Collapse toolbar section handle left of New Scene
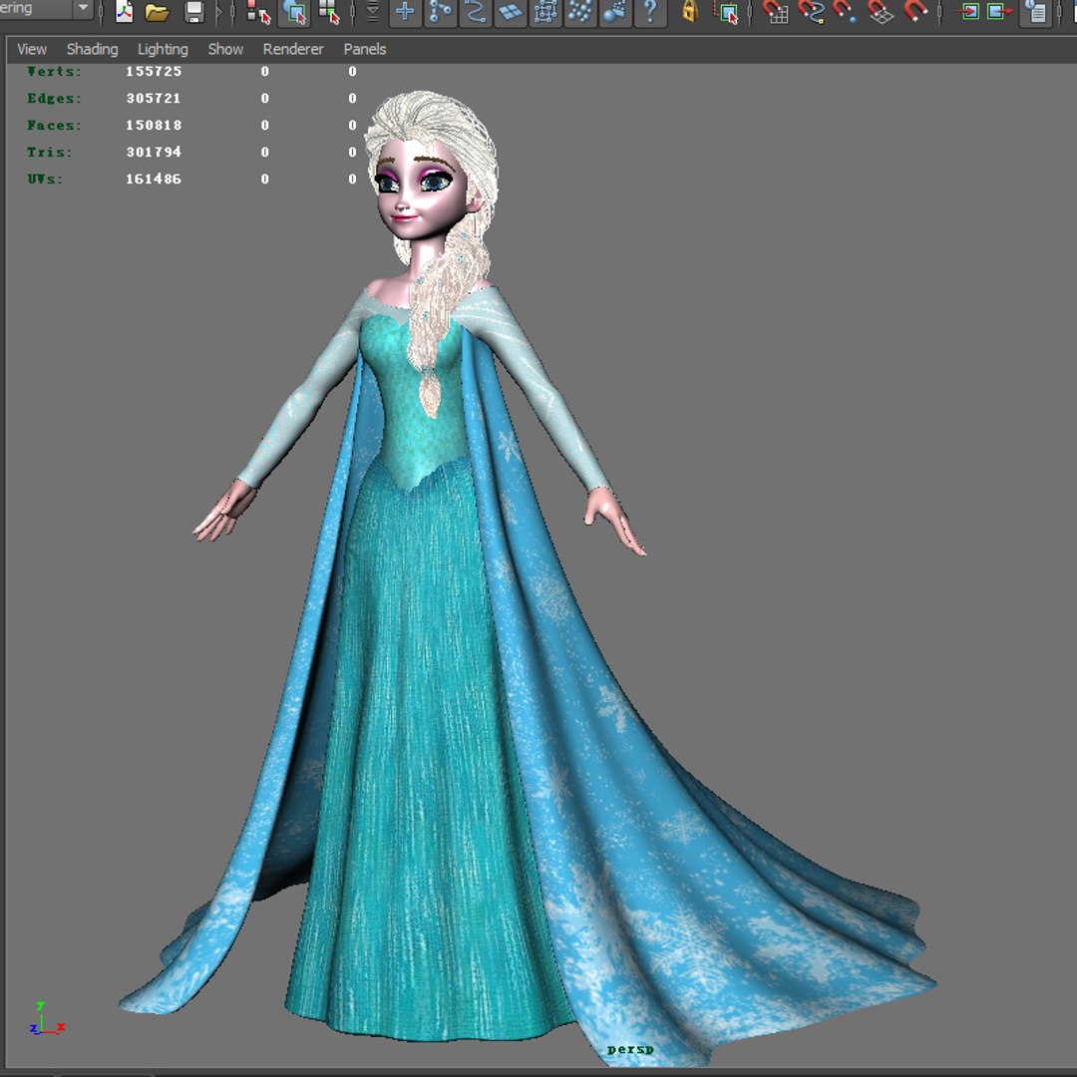Screen dimensions: 1077x1077 coord(102,11)
